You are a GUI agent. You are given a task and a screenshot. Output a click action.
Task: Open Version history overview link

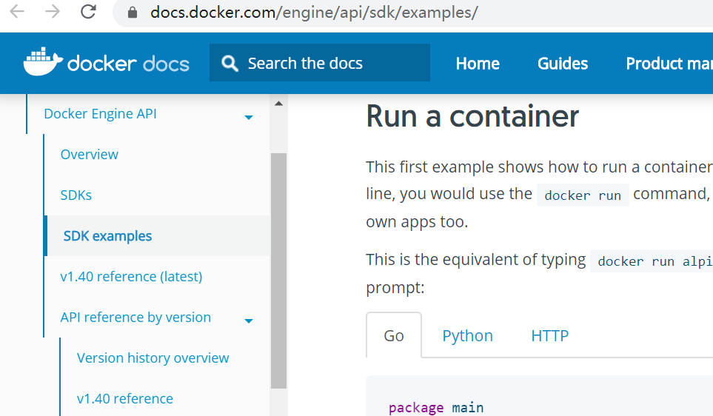click(x=153, y=358)
